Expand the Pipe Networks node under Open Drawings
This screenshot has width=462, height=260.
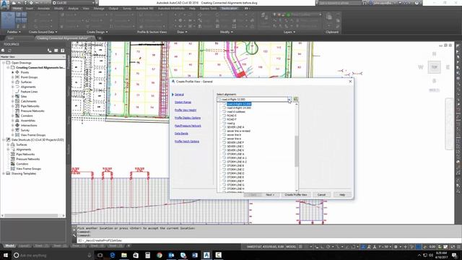coord(13,106)
